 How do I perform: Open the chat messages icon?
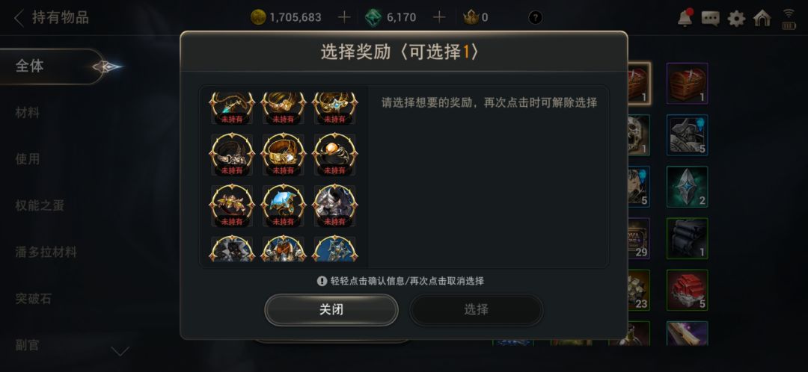tap(711, 19)
